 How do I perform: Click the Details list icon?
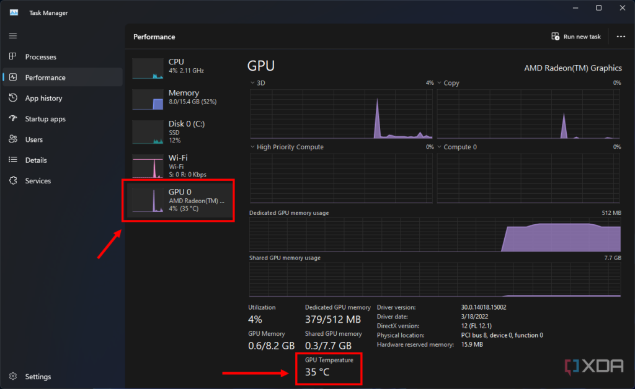[x=13, y=160]
